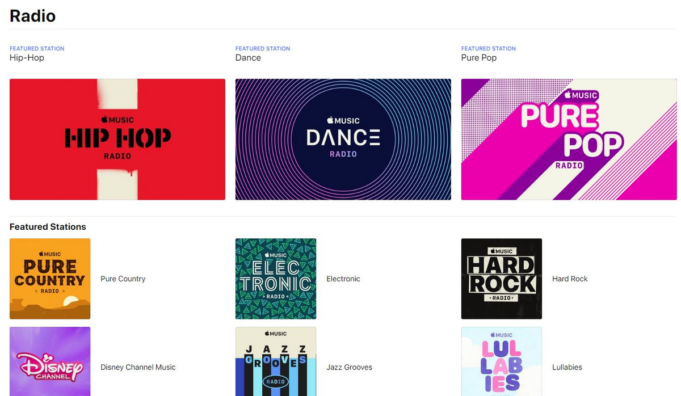Open the Dance Radio featured artwork
Viewport: 681px width, 396px height.
(x=343, y=140)
